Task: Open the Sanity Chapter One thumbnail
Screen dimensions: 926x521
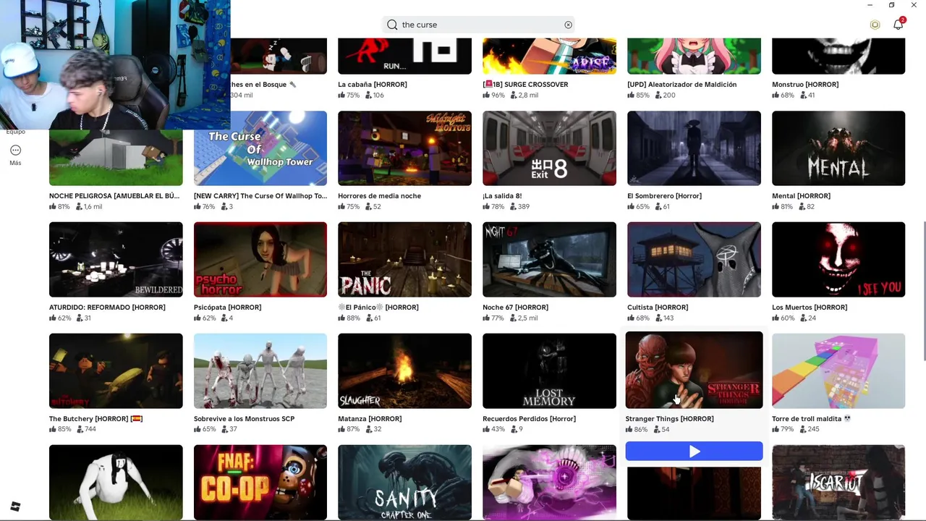Action: coord(404,482)
